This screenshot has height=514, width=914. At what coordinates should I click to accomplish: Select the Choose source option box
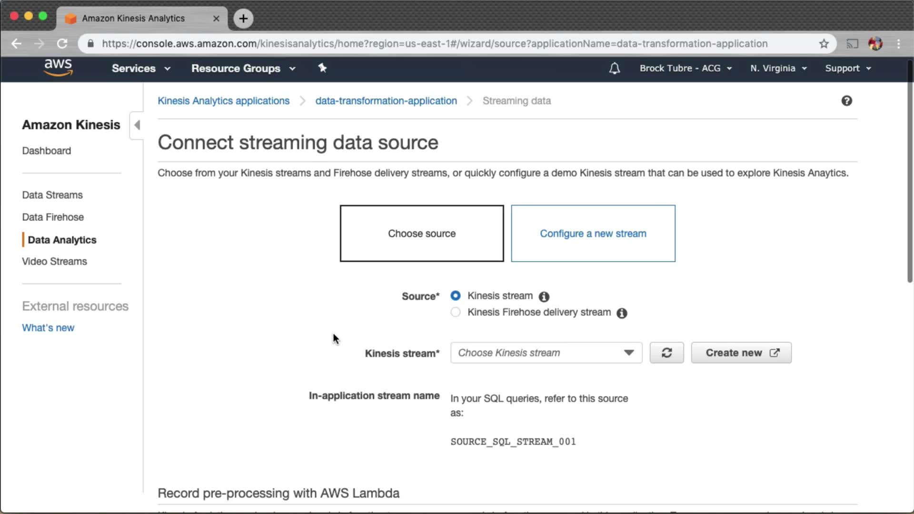421,233
